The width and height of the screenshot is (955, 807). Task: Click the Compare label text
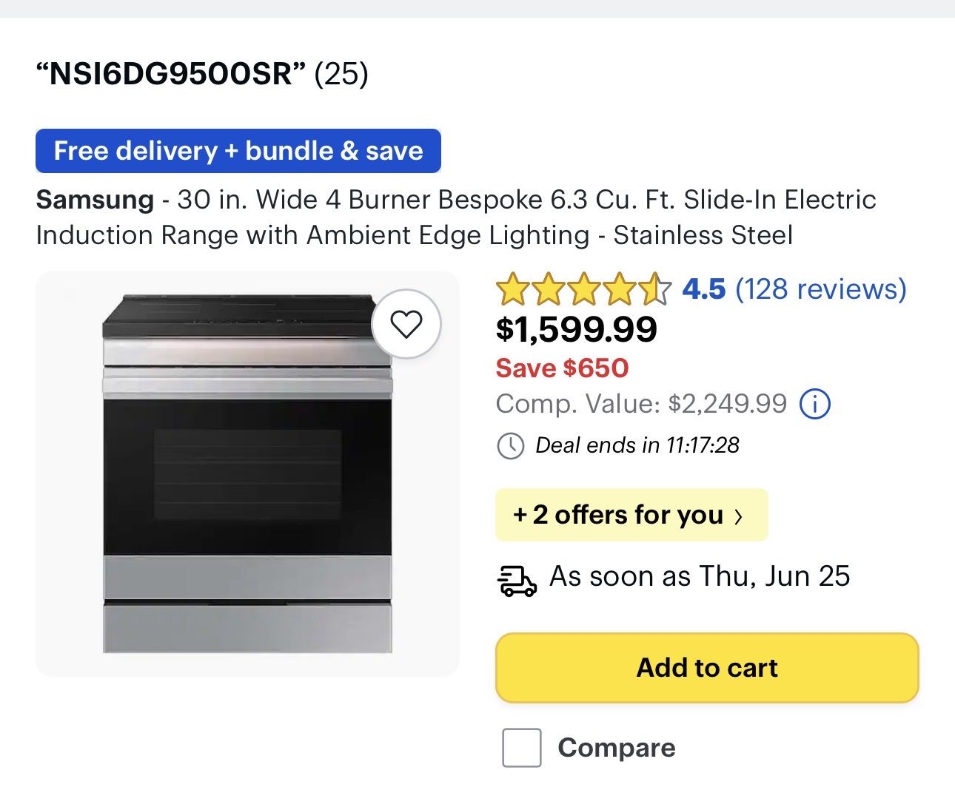point(617,747)
